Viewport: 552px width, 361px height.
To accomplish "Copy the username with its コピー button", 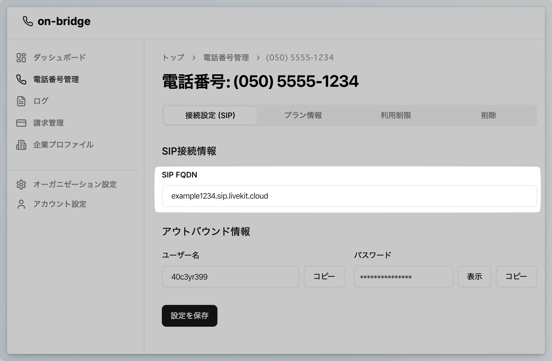I will [x=324, y=277].
